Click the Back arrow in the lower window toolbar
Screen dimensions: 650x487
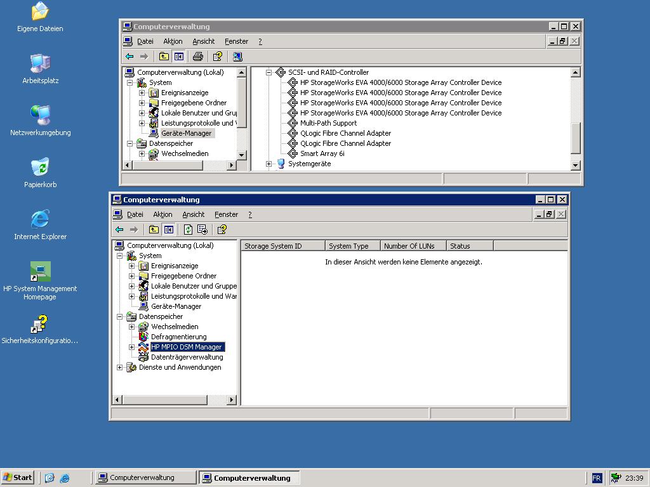coord(119,230)
